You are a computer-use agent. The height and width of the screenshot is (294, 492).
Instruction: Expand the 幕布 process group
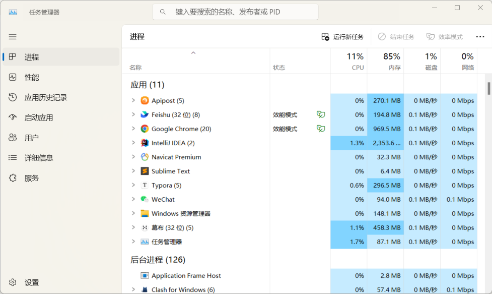pos(133,228)
